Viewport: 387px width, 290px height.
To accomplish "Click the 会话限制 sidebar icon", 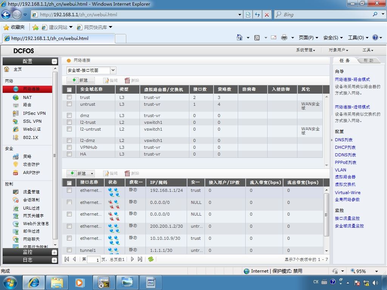I will pyautogui.click(x=16, y=200).
